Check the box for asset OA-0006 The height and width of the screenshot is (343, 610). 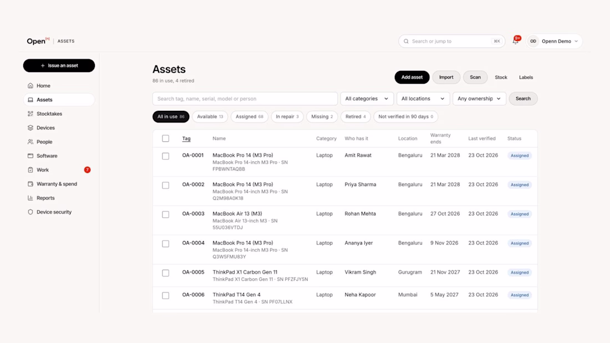pyautogui.click(x=166, y=295)
